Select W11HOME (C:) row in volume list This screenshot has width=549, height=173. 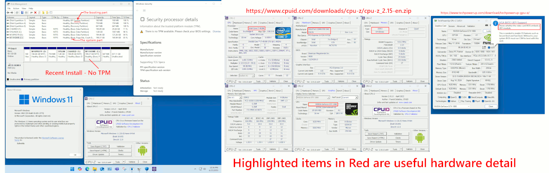[69, 38]
